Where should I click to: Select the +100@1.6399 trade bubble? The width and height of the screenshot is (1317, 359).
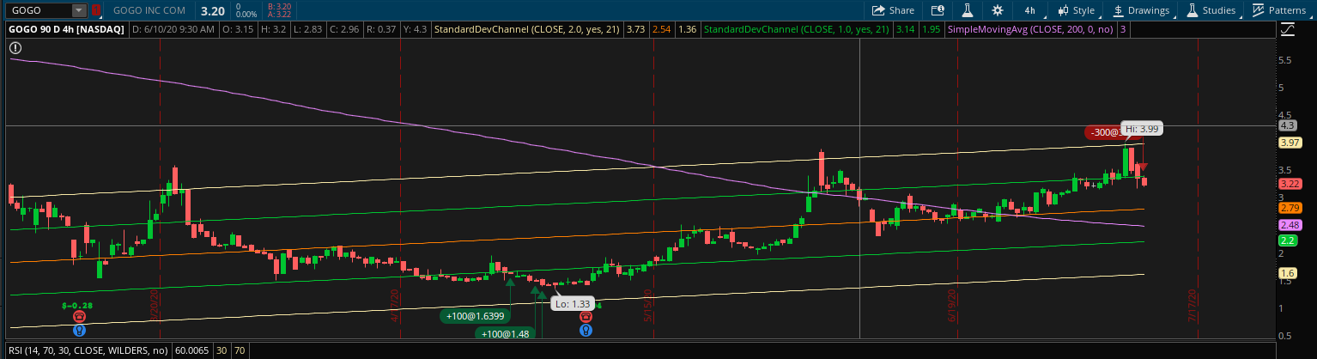point(474,316)
